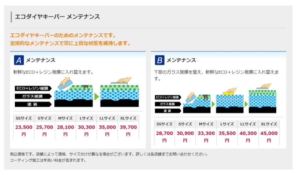Image resolution: width=297 pixels, height=175 pixels.
Task: Click the blue A badge icon
Action: (19, 60)
